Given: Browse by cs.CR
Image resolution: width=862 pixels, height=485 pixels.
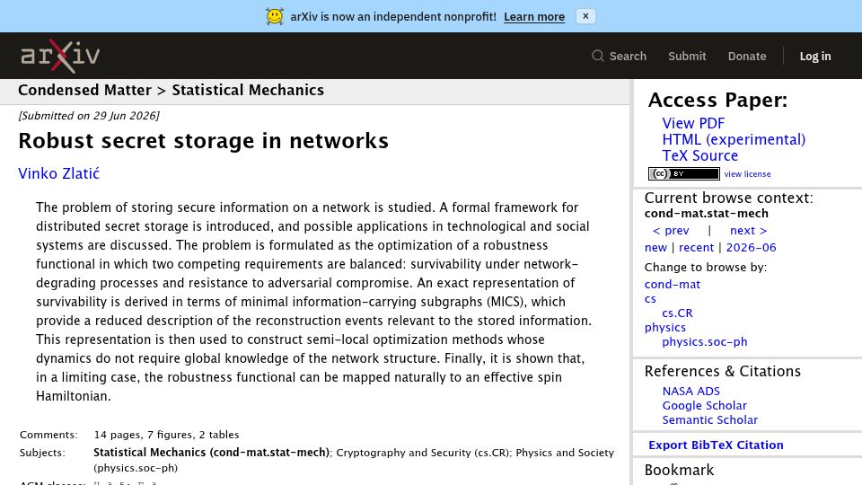Looking at the screenshot, I should tap(677, 313).
